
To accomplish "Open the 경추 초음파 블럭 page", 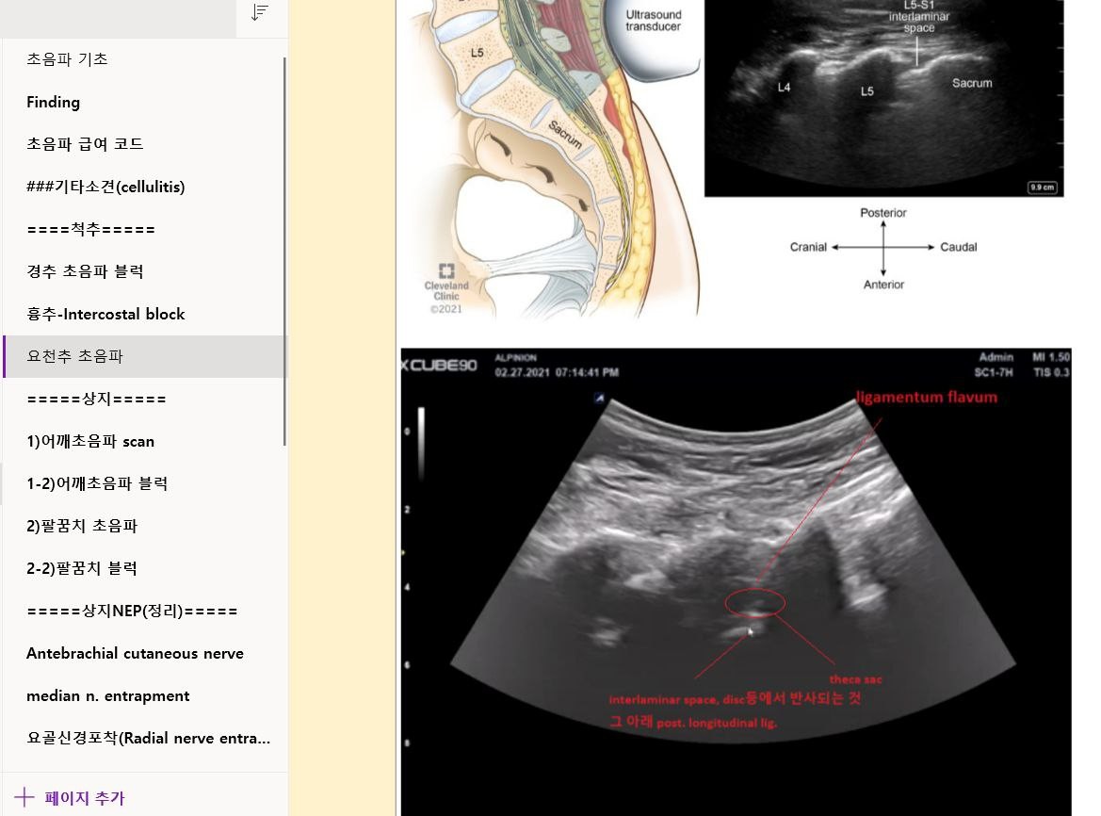I will (85, 271).
